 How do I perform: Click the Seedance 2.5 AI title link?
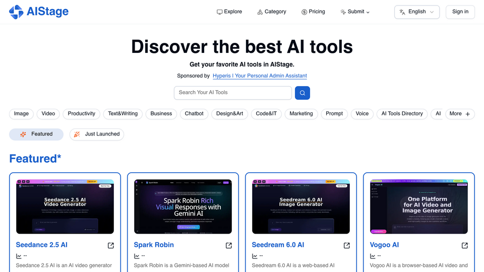click(42, 245)
